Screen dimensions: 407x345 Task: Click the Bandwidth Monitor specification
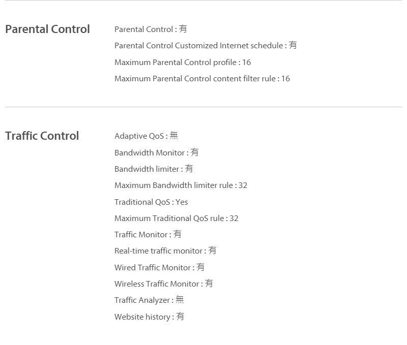[x=157, y=152]
